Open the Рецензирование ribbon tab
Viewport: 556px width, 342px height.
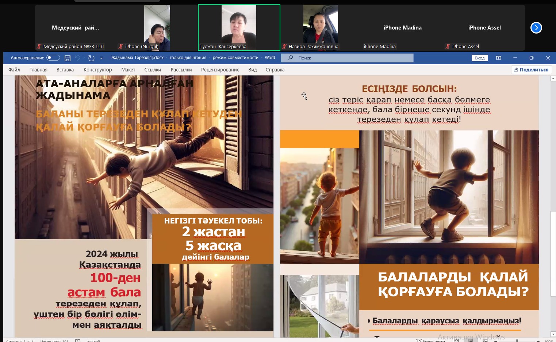click(220, 70)
